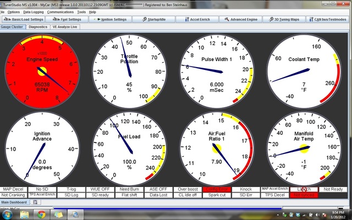Click the volume speaker tray icon
The width and height of the screenshot is (352, 220).
pos(317,215)
